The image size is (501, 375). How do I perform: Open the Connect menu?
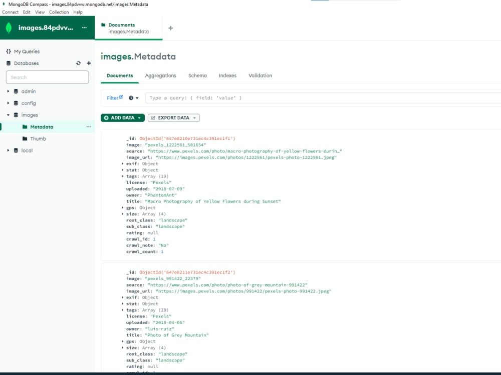tap(10, 12)
